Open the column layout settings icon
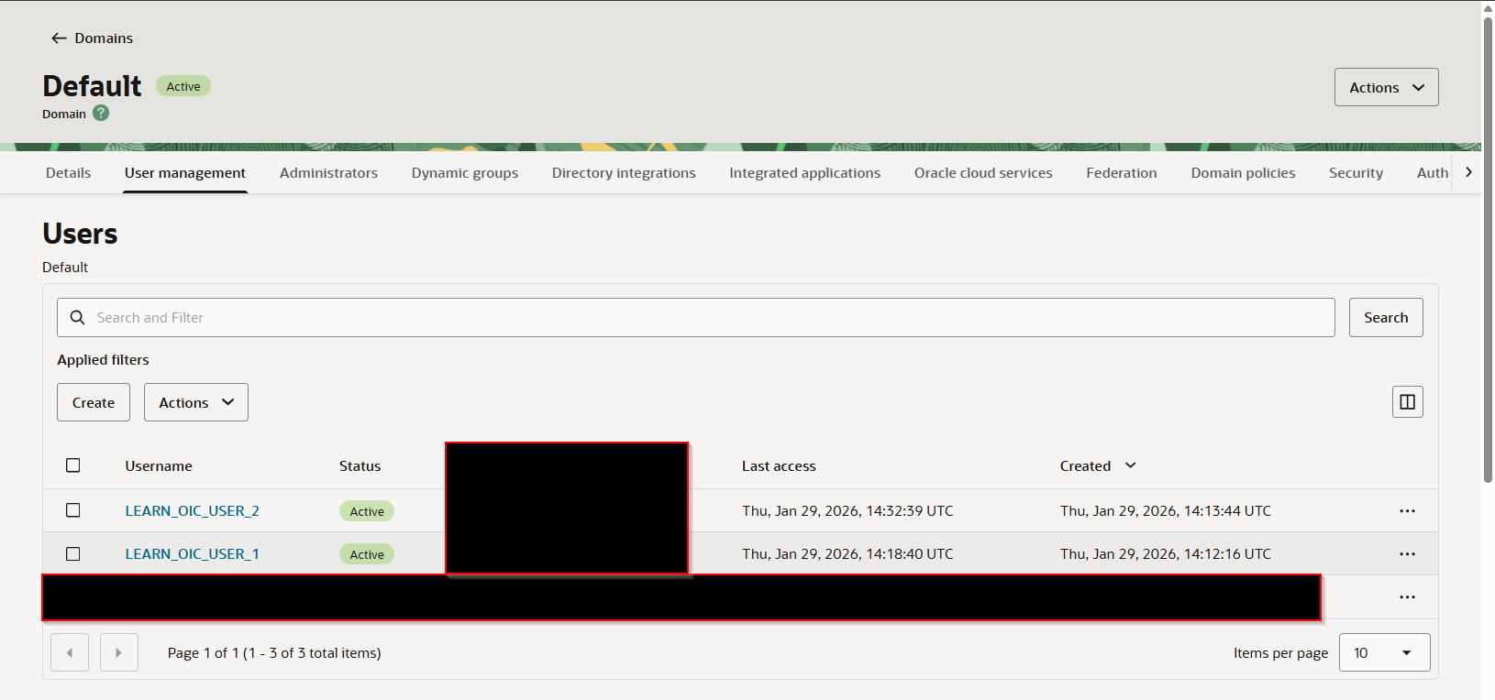Viewport: 1495px width, 700px height. 1407,402
